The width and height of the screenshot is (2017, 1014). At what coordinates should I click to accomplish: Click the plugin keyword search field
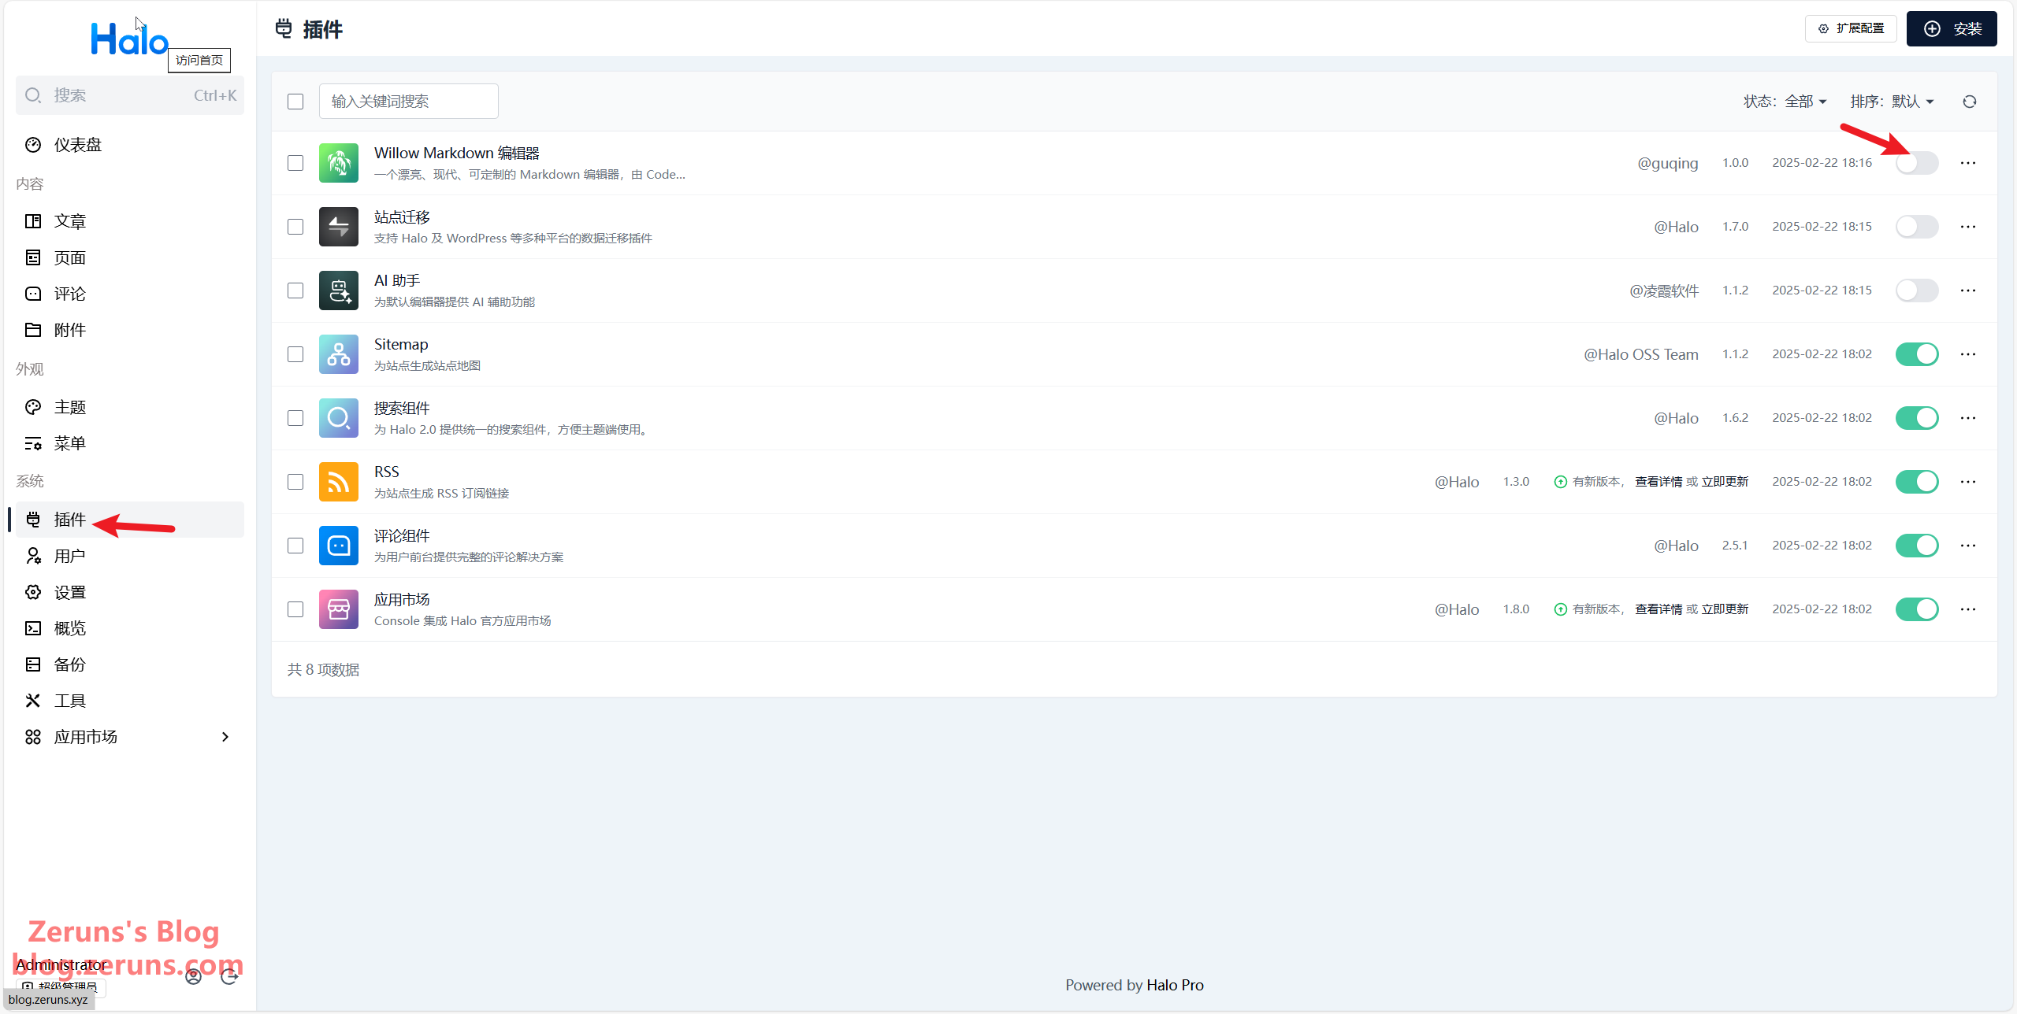(408, 102)
